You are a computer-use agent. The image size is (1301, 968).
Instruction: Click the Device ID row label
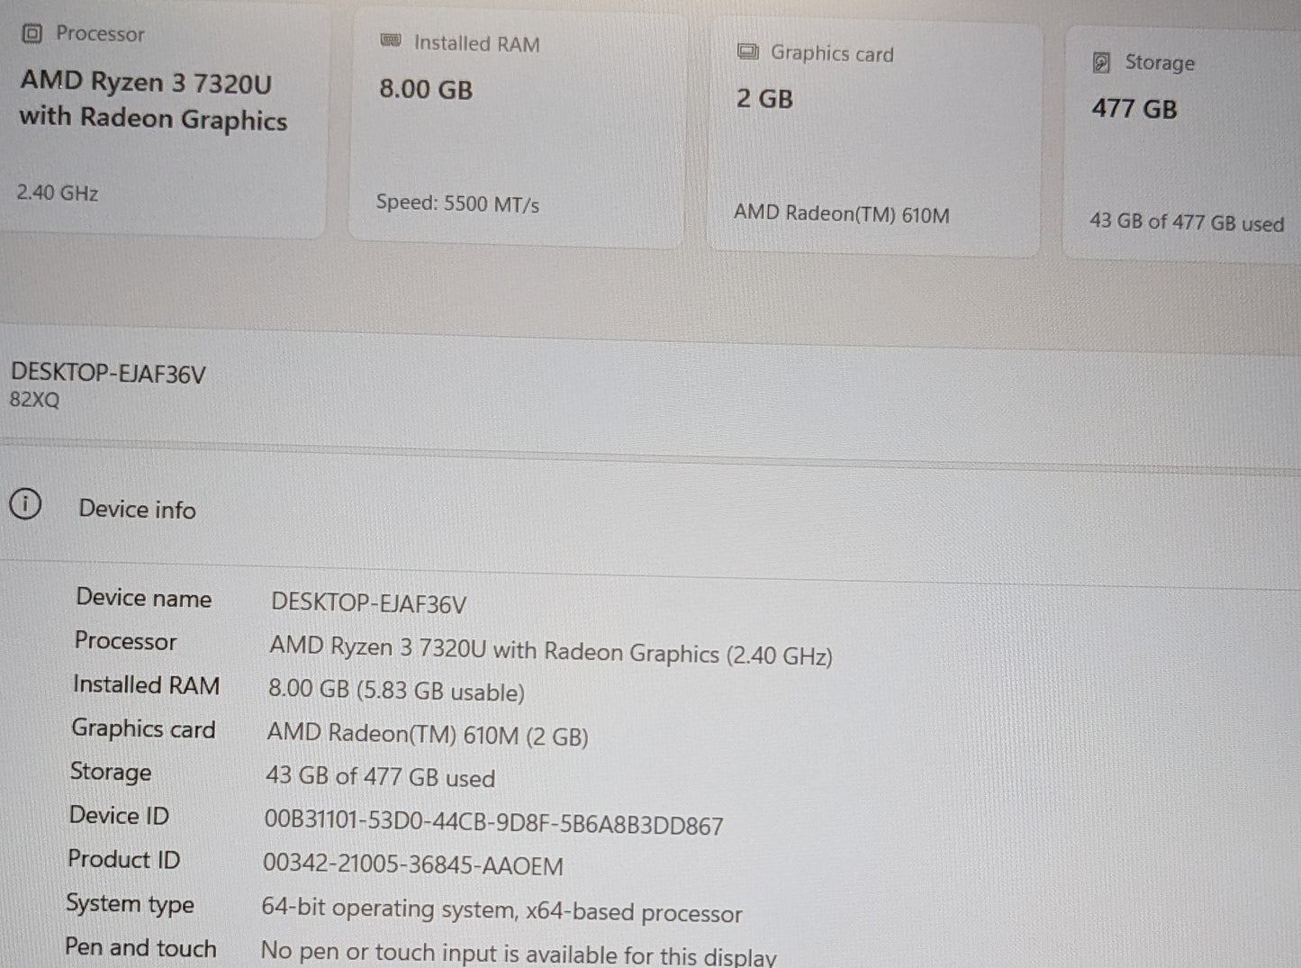[119, 816]
